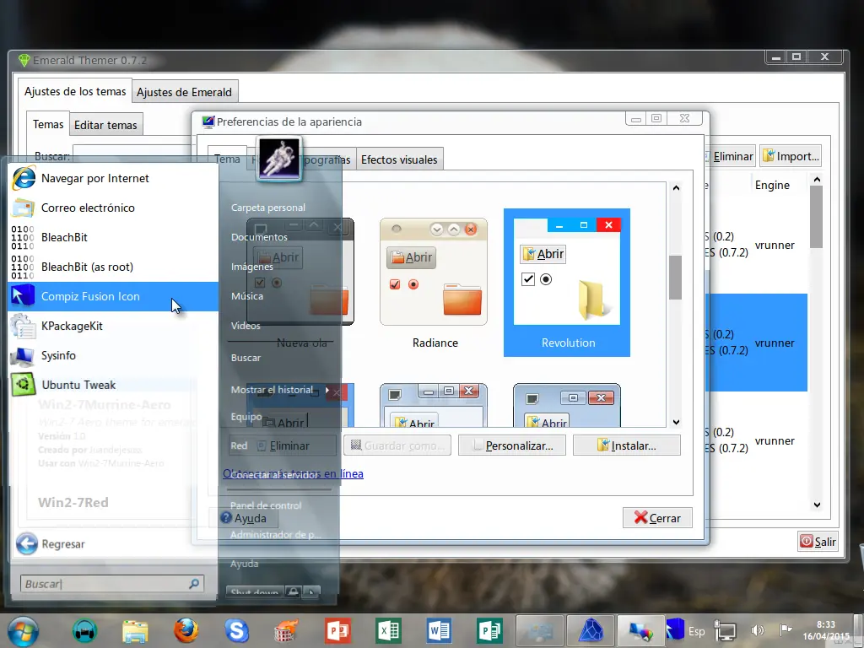Click Instalar... theme button
This screenshot has height=648, width=864.
(627, 445)
